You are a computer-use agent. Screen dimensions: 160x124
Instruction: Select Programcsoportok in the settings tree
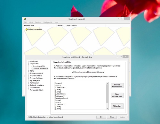pos(36,73)
